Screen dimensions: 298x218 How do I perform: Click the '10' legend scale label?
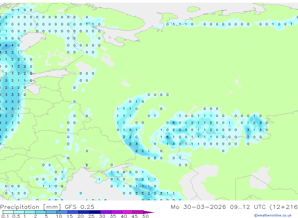coord(59,216)
